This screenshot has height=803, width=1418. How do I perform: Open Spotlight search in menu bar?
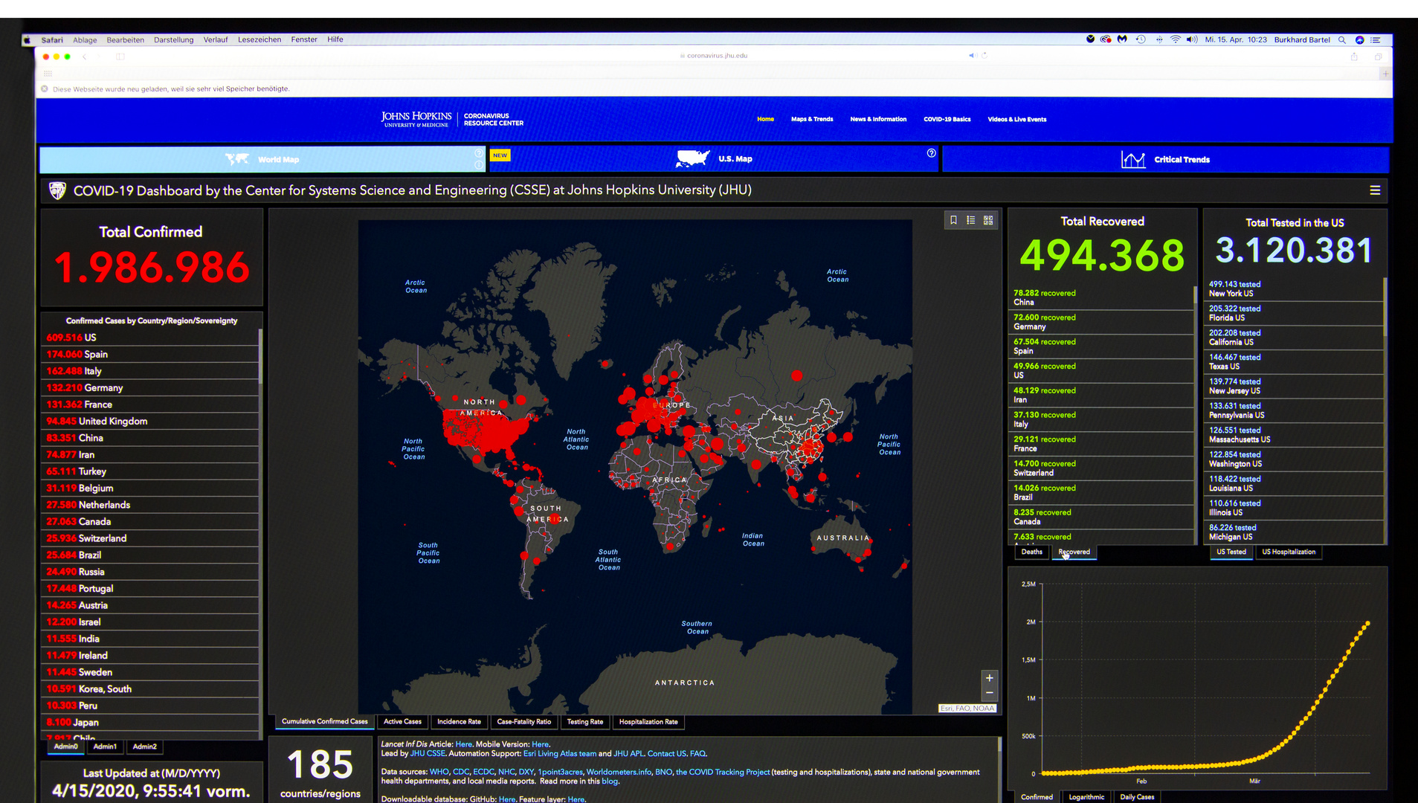tap(1341, 40)
